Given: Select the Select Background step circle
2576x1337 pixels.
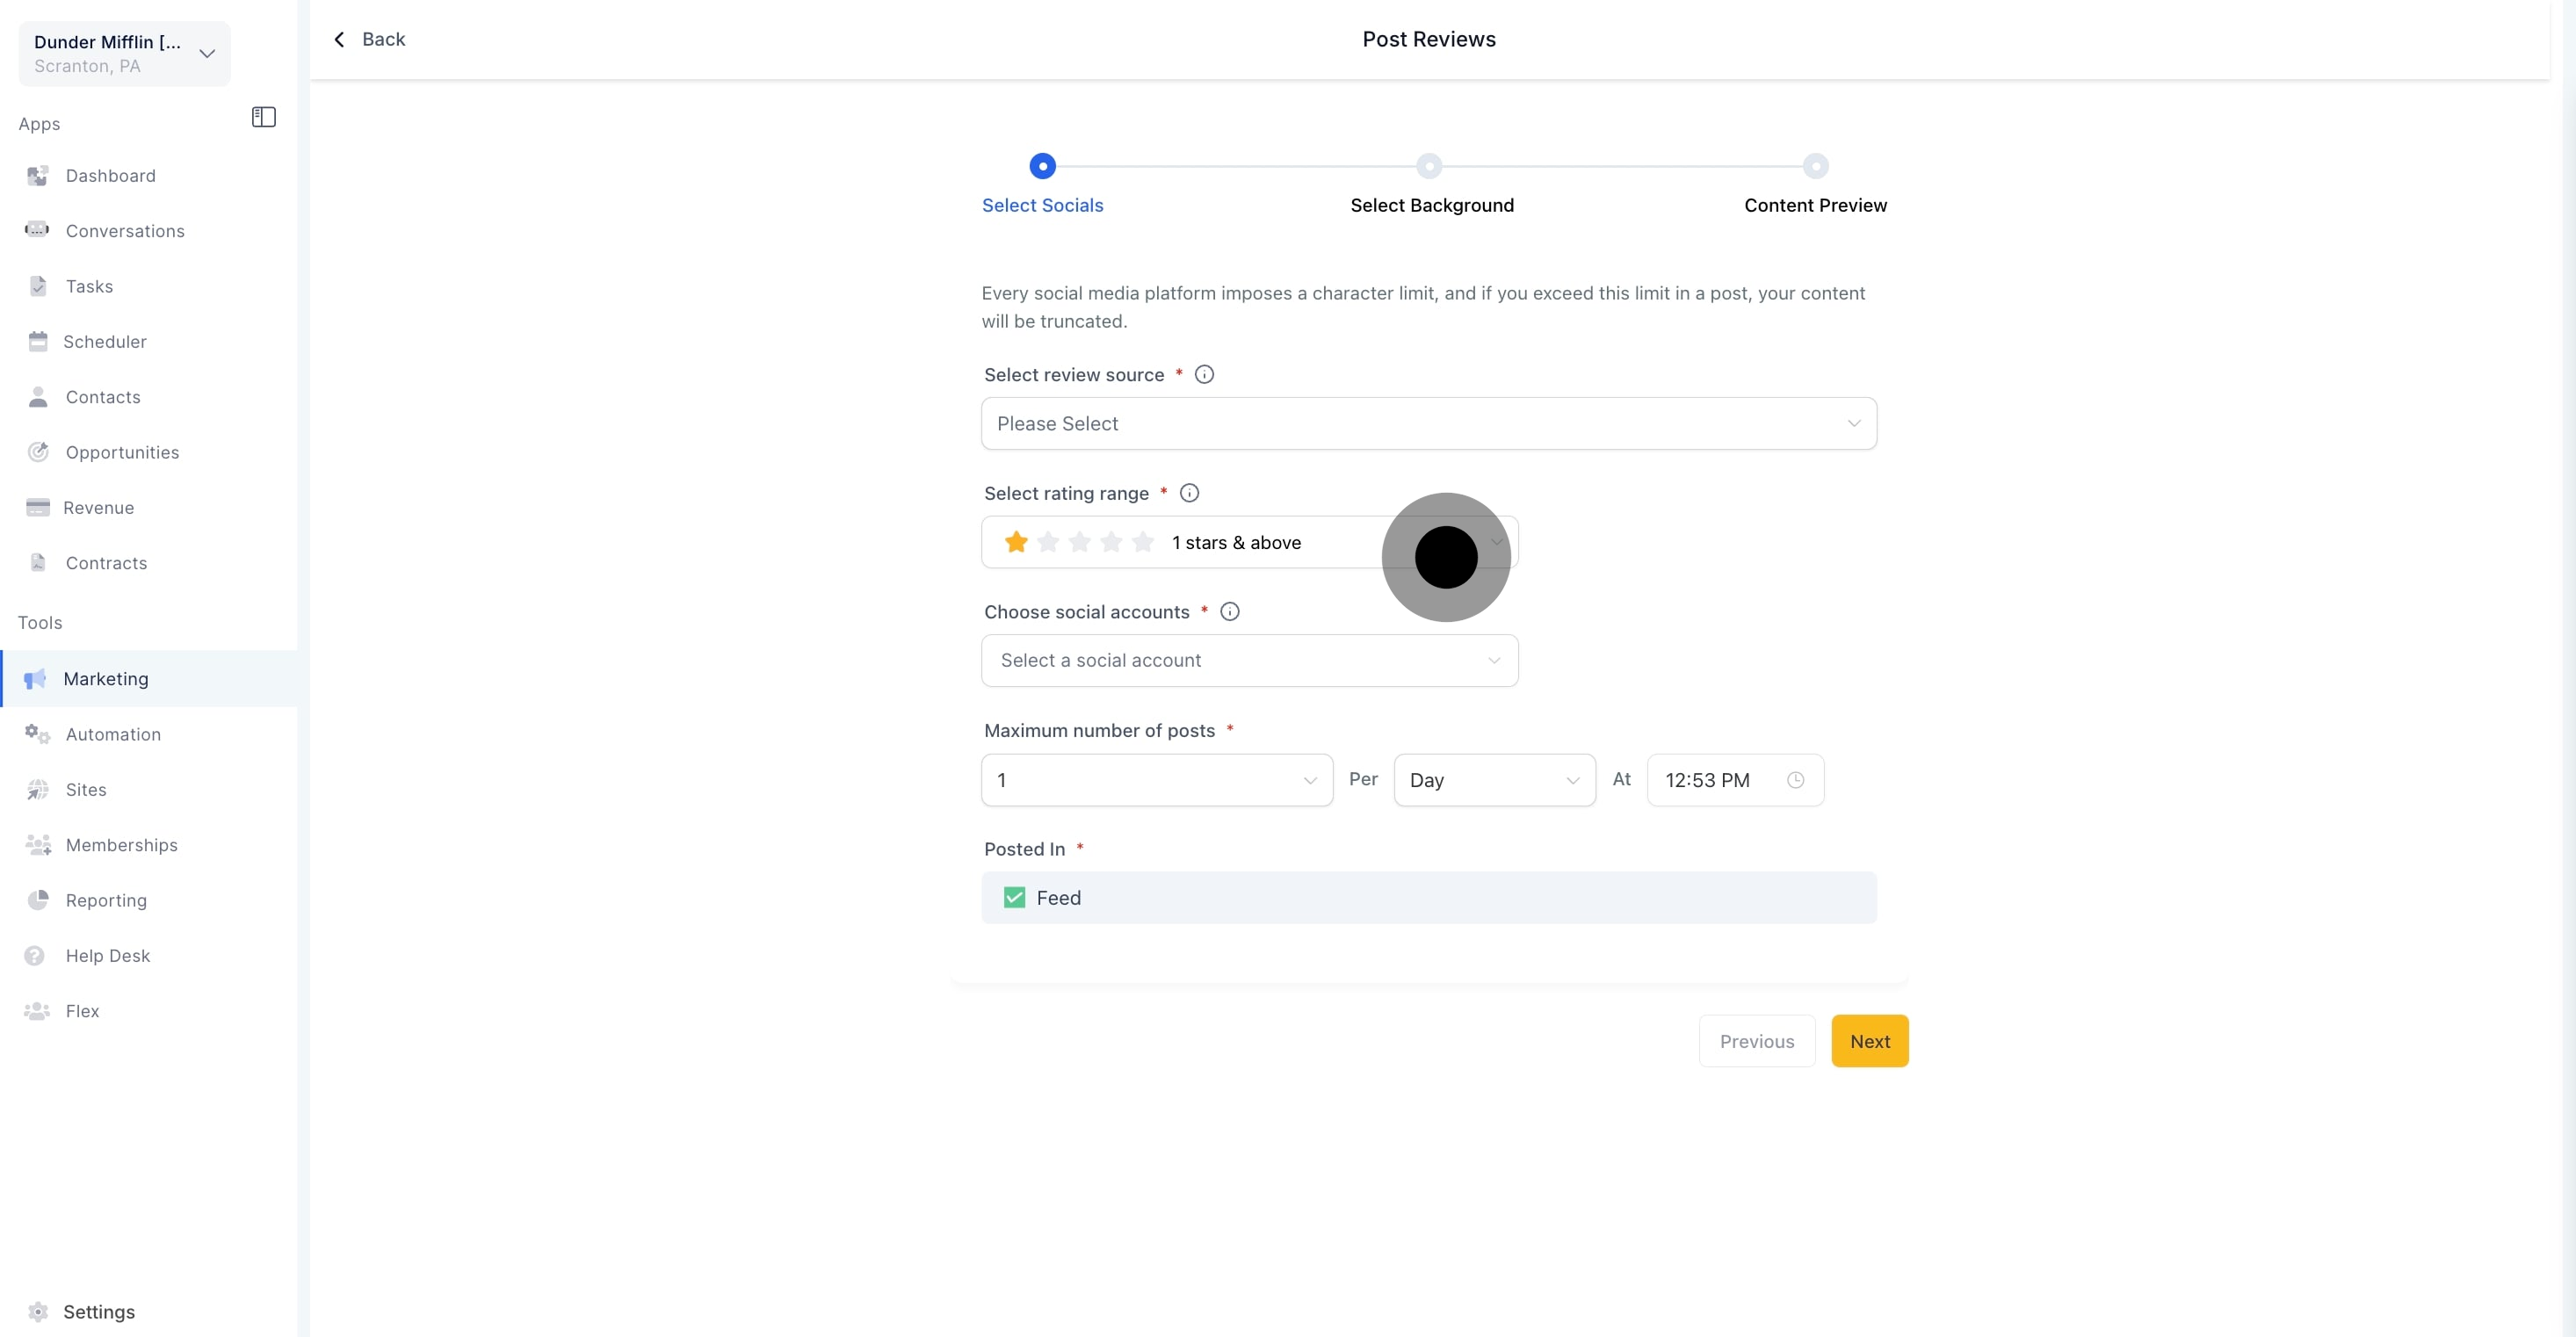Looking at the screenshot, I should [1429, 166].
